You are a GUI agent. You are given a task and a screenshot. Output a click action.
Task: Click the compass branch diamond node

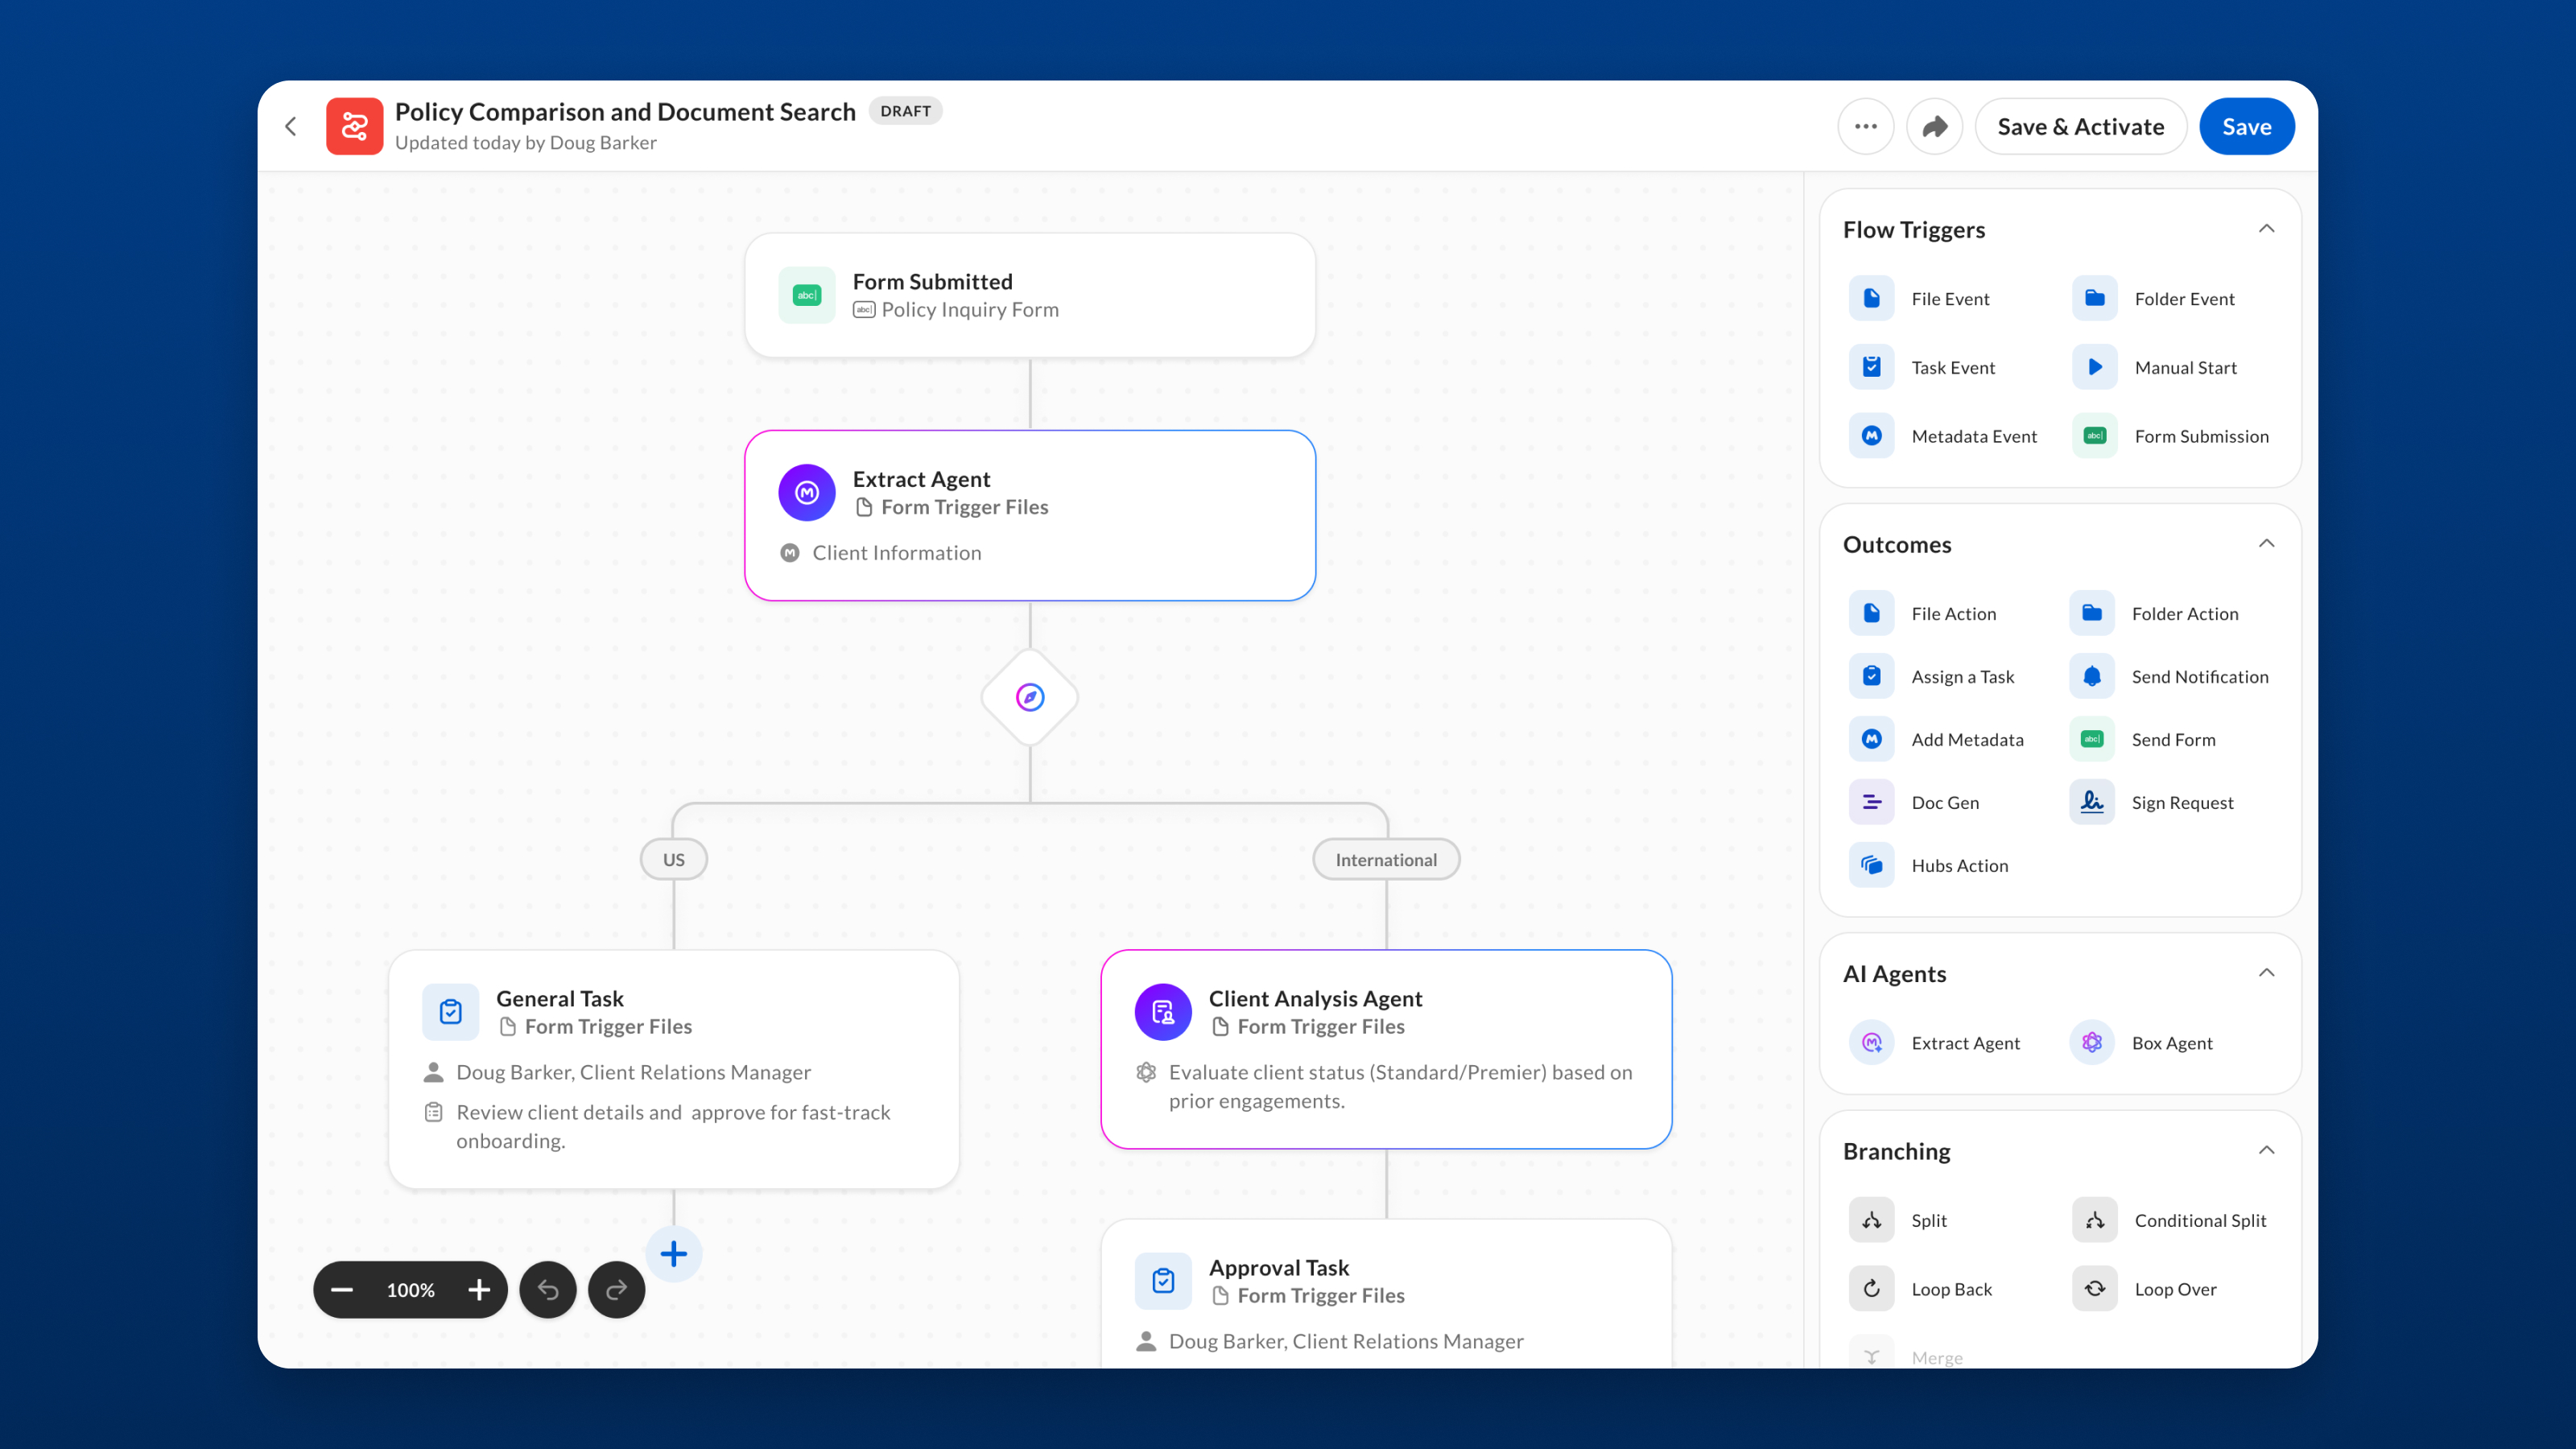pos(1030,697)
